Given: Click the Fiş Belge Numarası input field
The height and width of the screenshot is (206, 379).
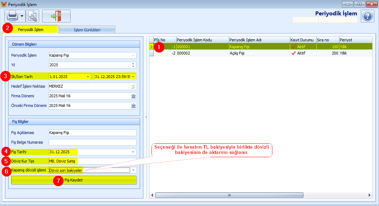Looking at the screenshot, I should [x=92, y=142].
